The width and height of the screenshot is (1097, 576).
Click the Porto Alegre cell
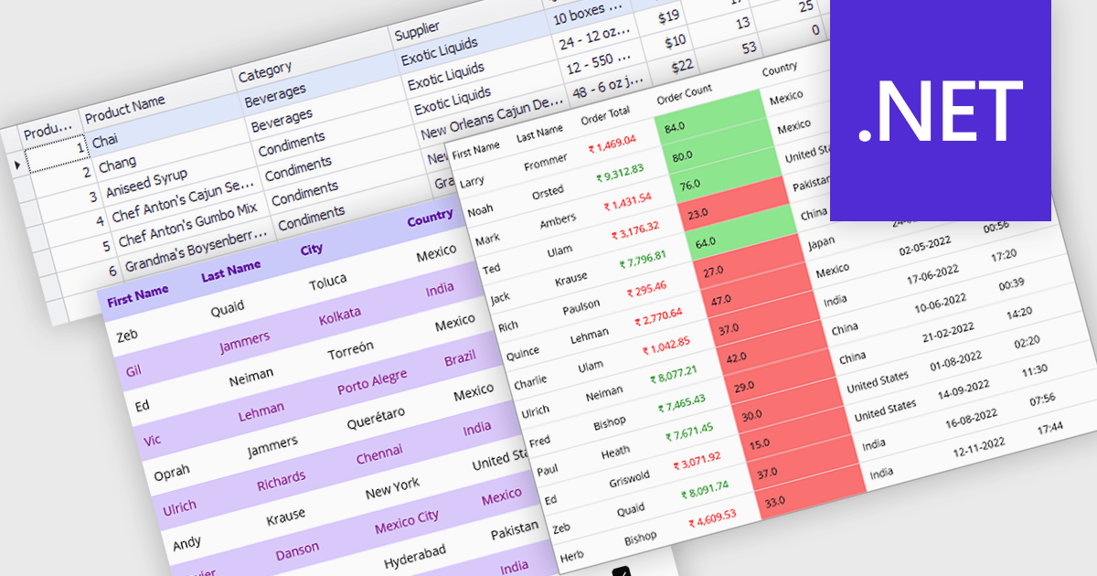point(370,383)
